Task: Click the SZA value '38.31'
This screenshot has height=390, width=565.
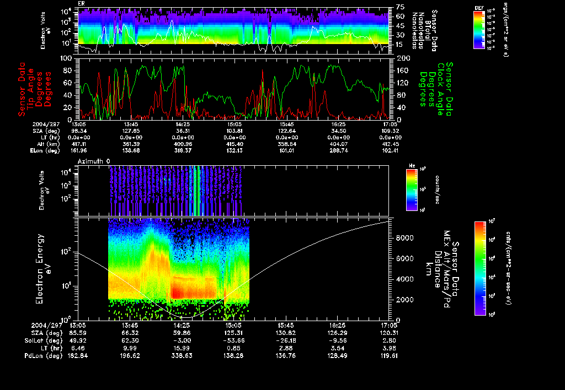Action: pos(183,131)
